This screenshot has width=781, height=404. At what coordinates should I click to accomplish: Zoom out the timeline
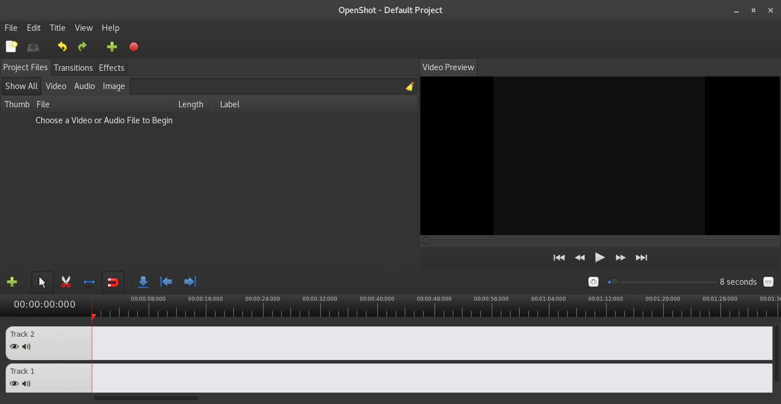[x=768, y=282]
